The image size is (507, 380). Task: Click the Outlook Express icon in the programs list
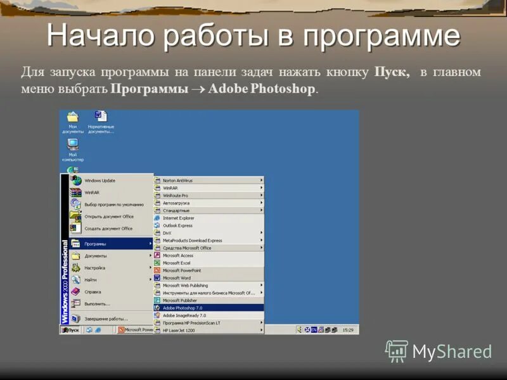pyautogui.click(x=157, y=225)
